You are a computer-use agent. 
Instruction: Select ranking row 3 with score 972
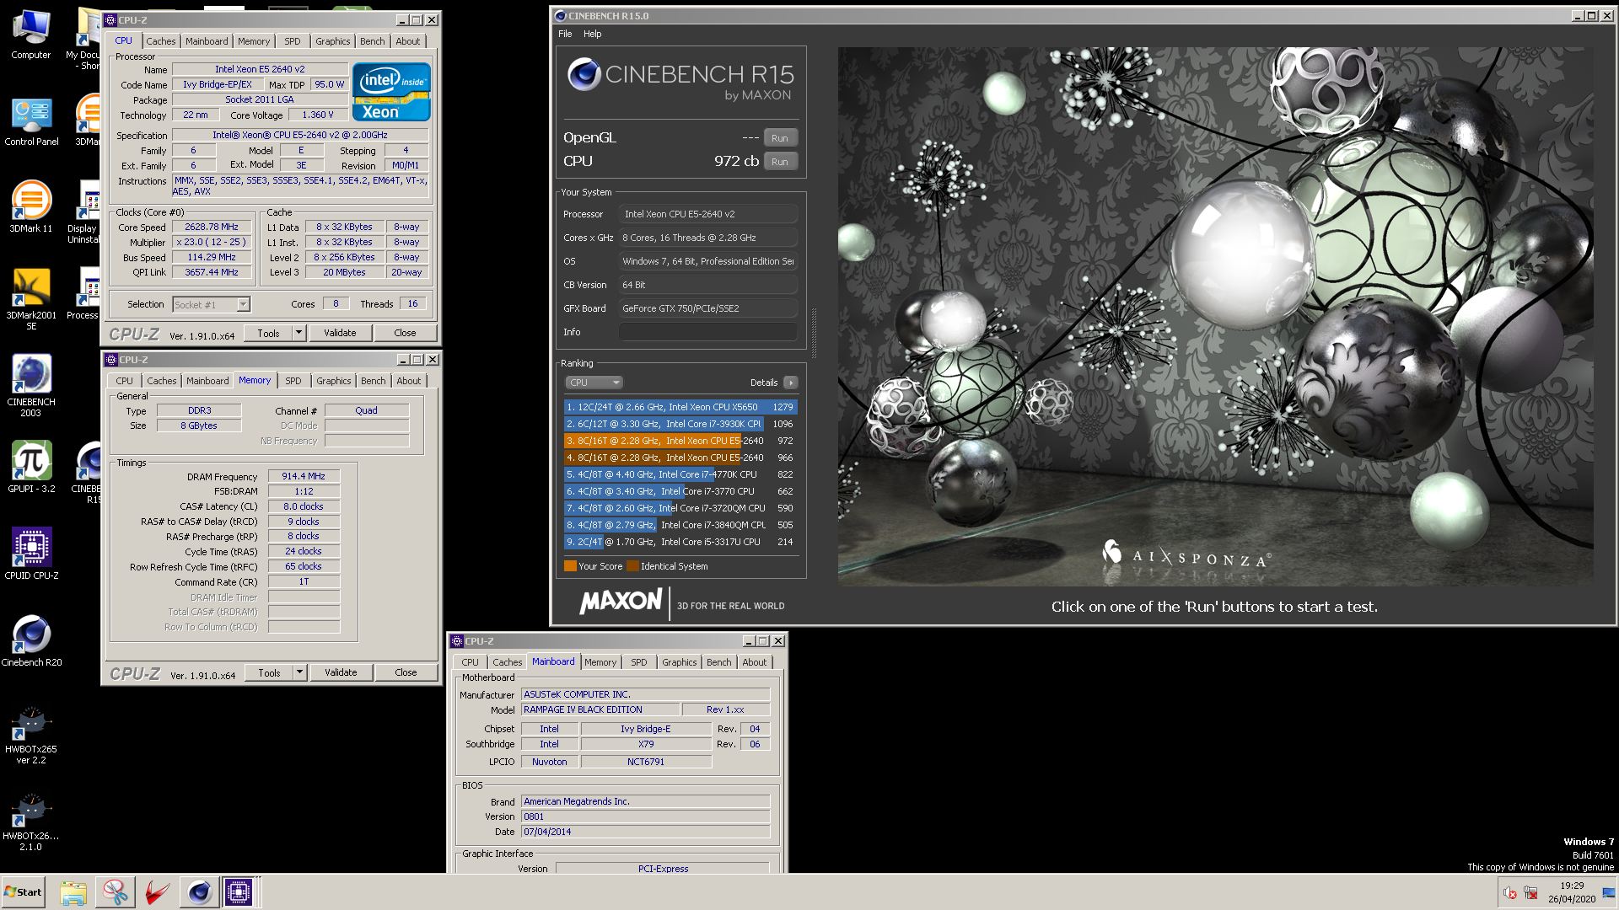point(680,441)
